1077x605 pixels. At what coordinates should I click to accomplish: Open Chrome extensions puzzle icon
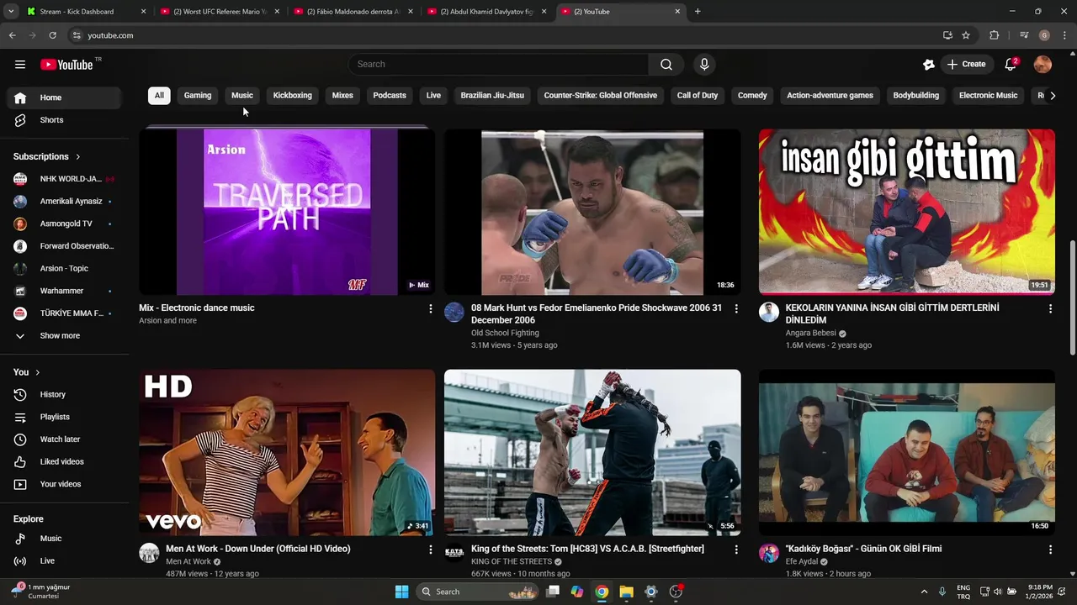click(994, 35)
